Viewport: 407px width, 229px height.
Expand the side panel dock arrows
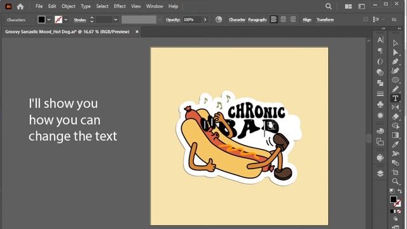click(x=383, y=29)
